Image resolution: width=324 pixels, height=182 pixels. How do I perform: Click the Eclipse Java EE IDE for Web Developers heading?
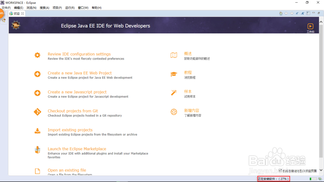click(x=105, y=26)
